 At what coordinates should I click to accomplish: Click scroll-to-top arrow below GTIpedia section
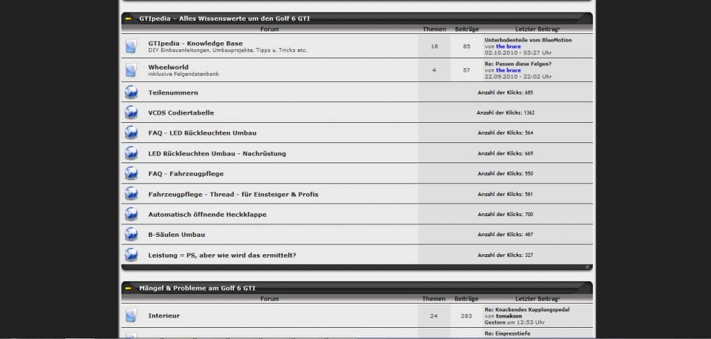pos(587,267)
